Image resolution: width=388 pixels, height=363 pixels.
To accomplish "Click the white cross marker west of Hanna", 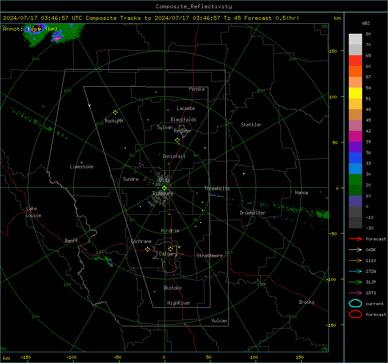I will (244, 174).
